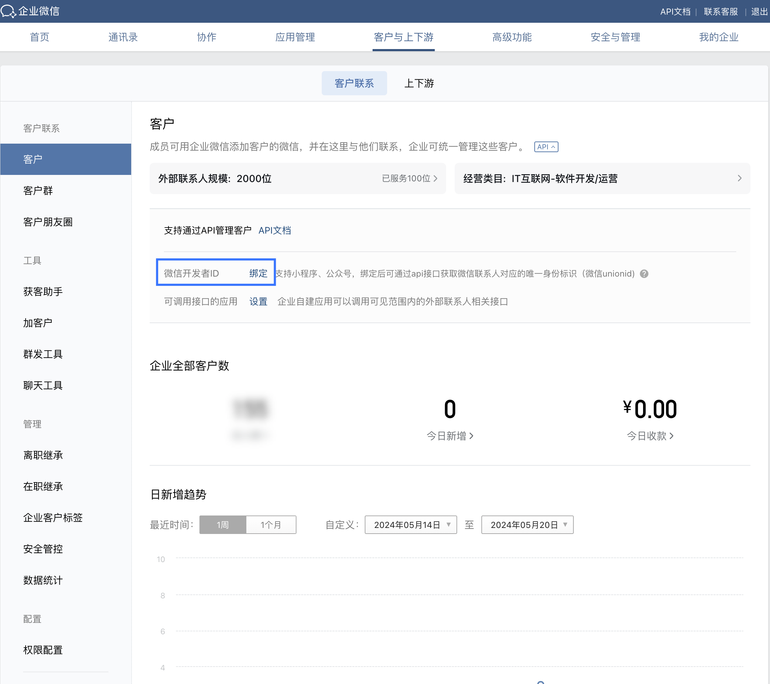Click API文档 link in top header
Screen dimensions: 770x684
point(675,12)
